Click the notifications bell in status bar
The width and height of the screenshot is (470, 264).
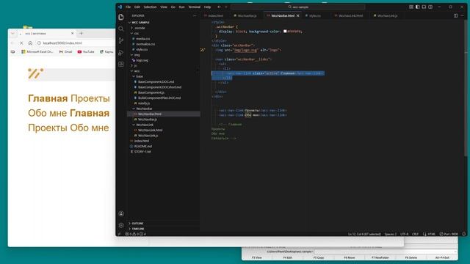click(463, 234)
